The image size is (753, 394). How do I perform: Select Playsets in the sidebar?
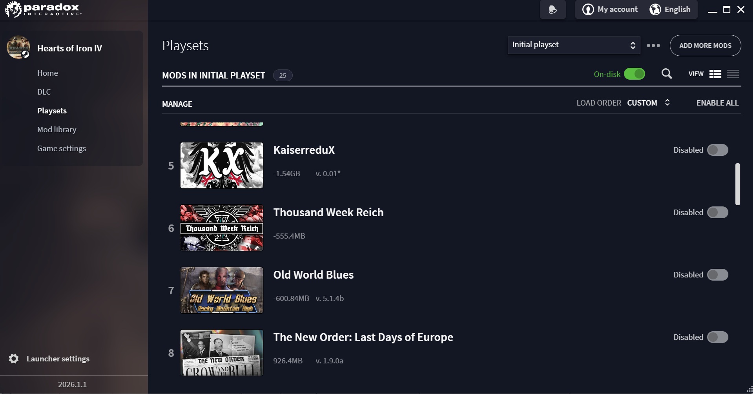tap(52, 111)
